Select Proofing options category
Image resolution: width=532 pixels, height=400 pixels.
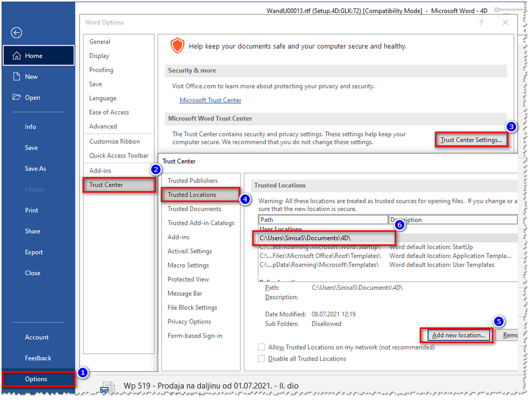tap(101, 70)
